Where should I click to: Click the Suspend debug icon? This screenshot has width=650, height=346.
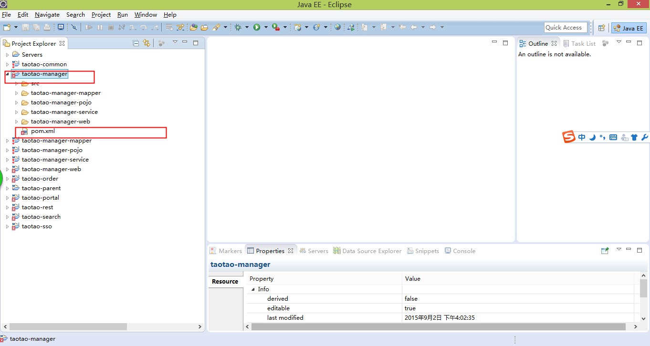click(x=100, y=27)
